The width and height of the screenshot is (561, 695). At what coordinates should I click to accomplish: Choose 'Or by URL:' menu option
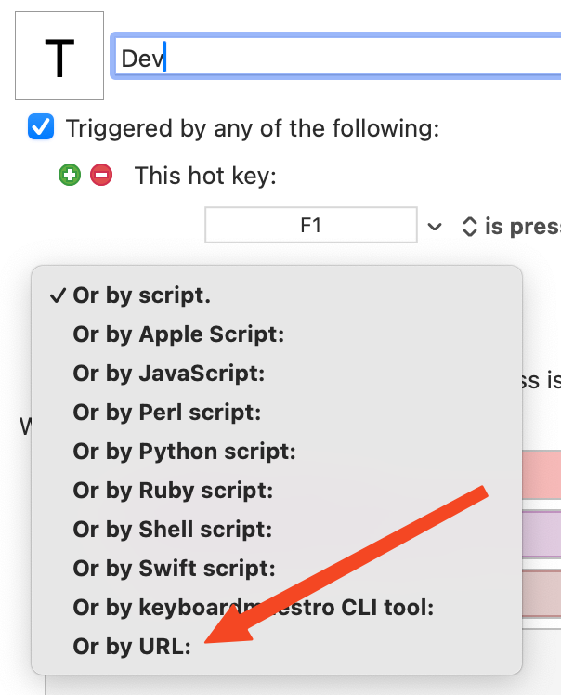(x=277, y=647)
